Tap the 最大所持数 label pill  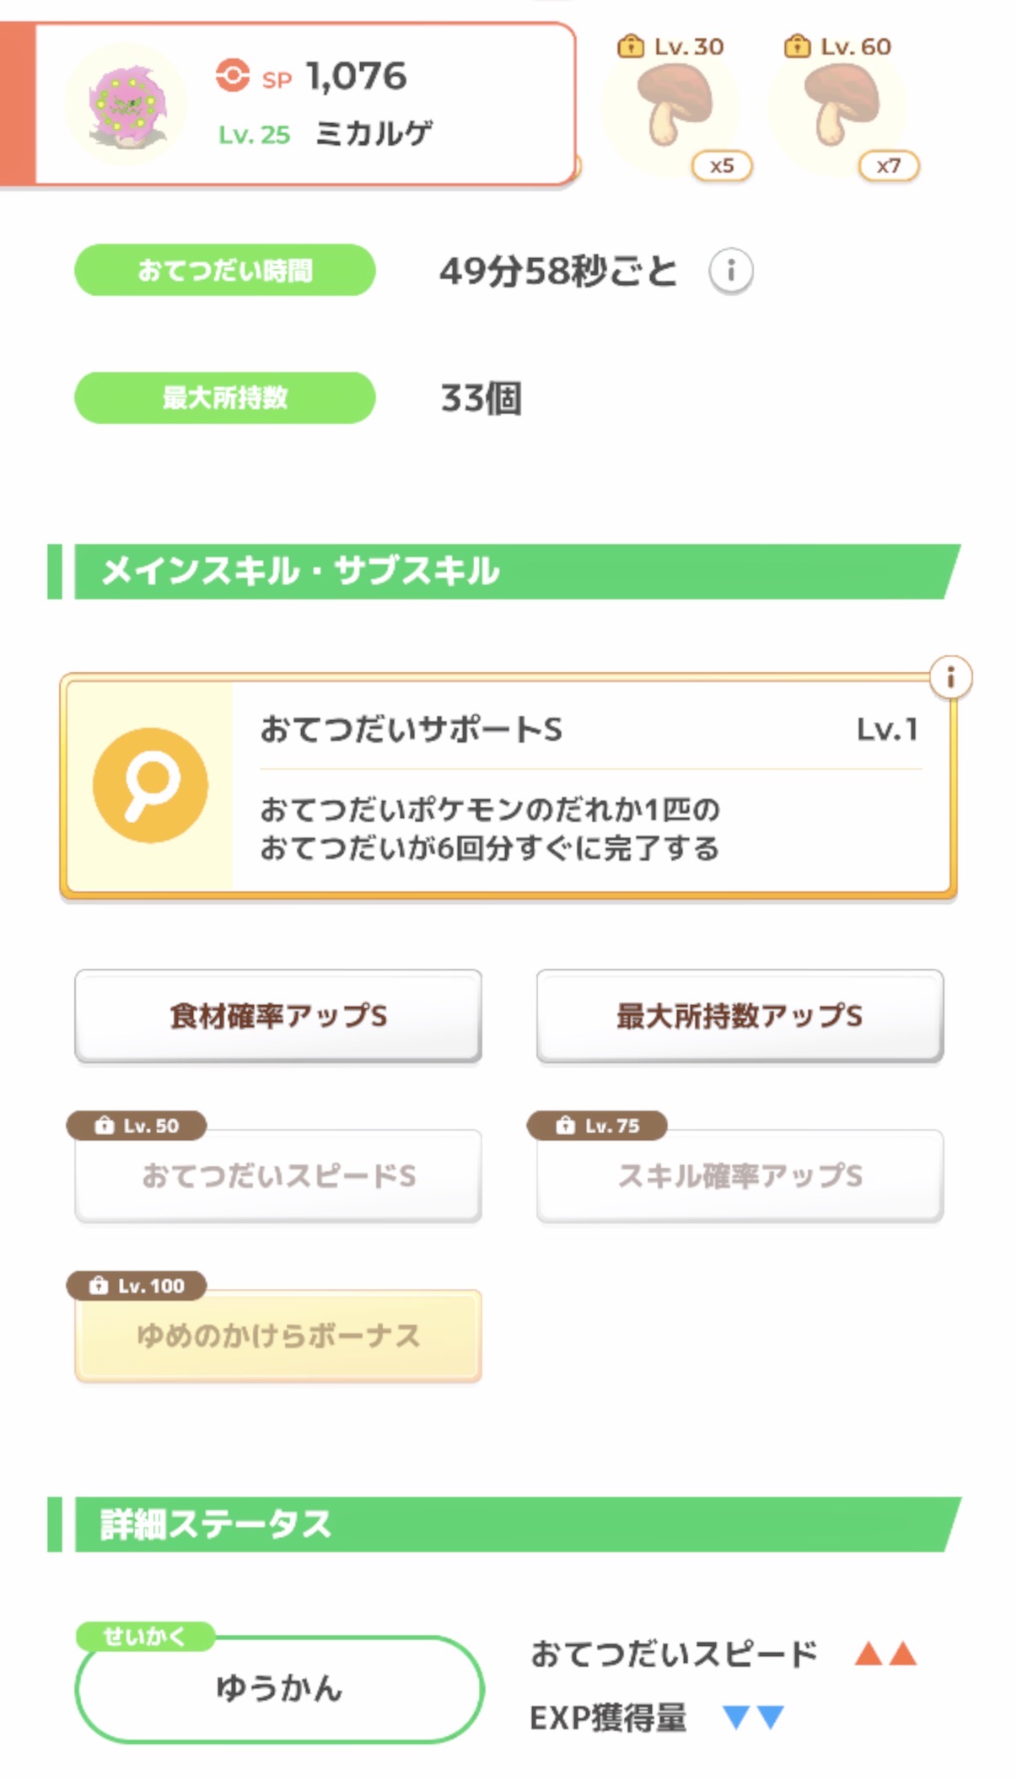(x=225, y=398)
